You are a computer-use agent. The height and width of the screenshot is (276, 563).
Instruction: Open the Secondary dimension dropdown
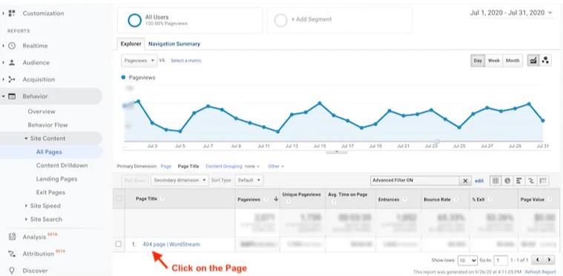pos(180,181)
